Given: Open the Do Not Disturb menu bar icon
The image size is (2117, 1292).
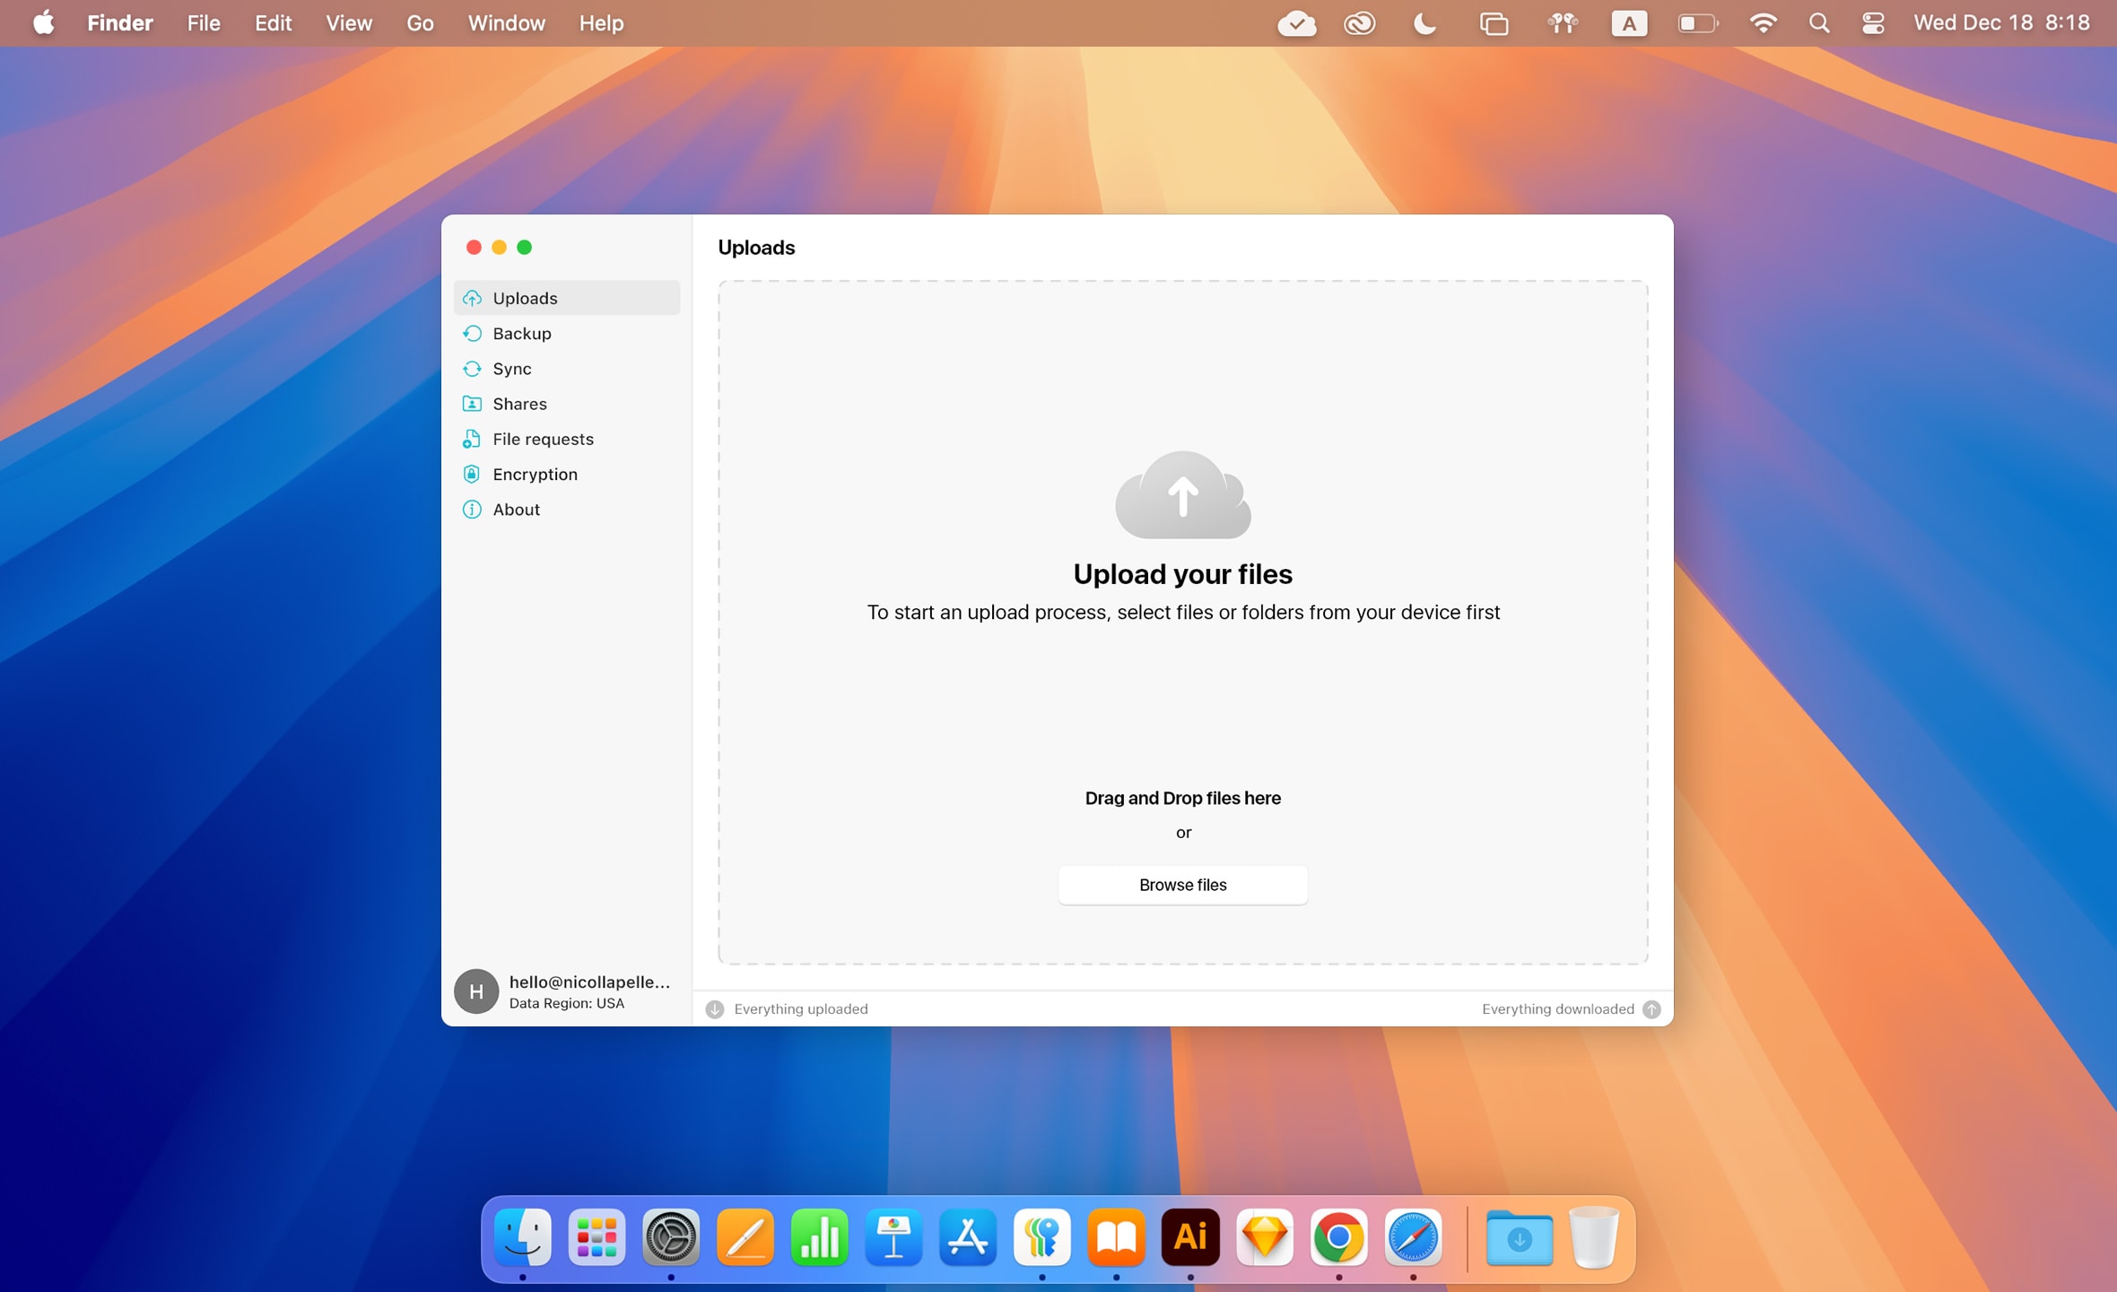Looking at the screenshot, I should coord(1424,23).
